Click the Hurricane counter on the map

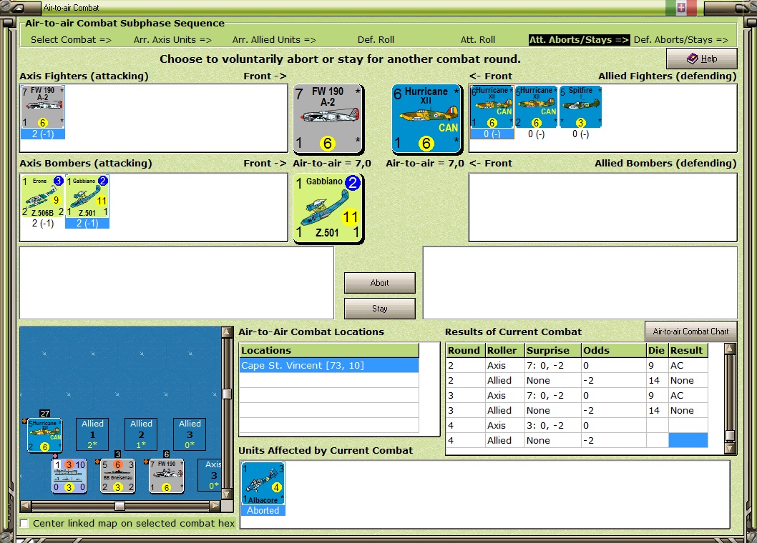44,435
